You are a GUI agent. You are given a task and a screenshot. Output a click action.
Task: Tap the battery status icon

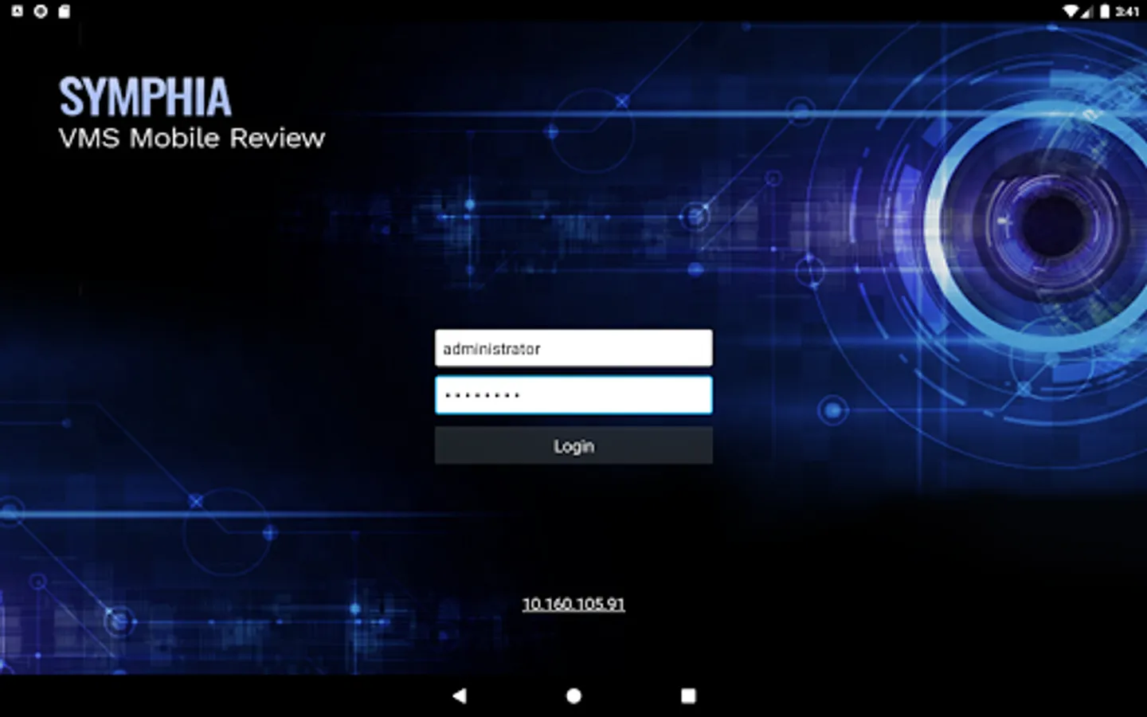tap(1105, 11)
